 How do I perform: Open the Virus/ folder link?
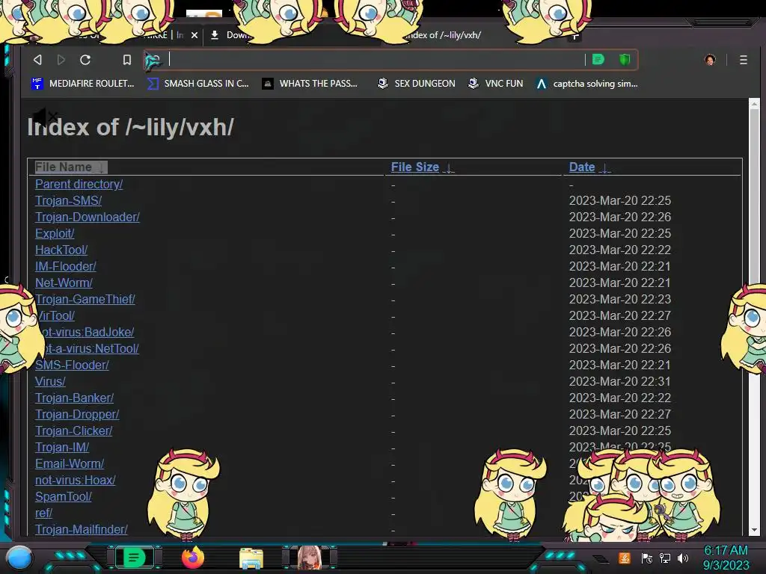(50, 381)
